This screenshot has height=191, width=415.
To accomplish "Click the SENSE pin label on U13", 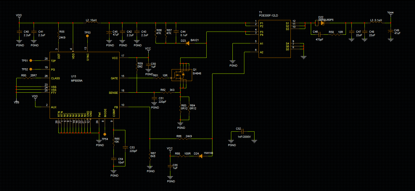I will tap(113, 93).
